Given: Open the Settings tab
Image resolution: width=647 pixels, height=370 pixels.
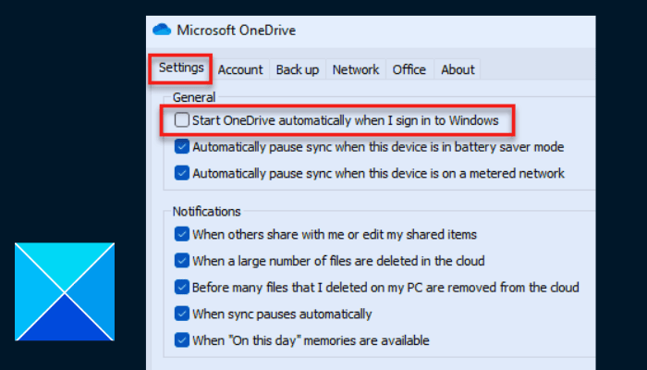Looking at the screenshot, I should (181, 68).
